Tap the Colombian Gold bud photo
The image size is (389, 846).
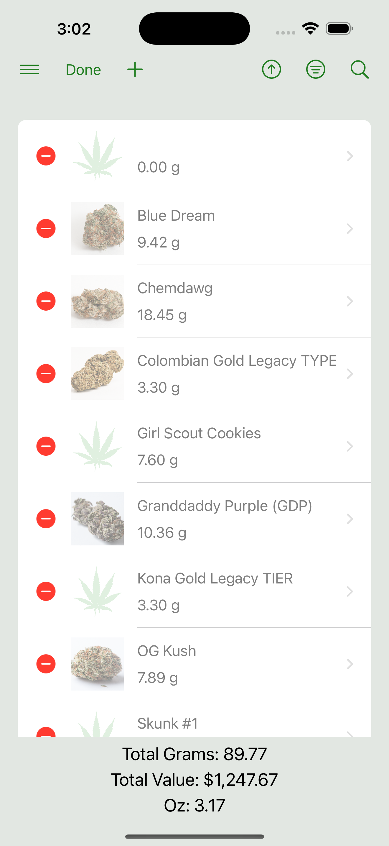(x=97, y=374)
